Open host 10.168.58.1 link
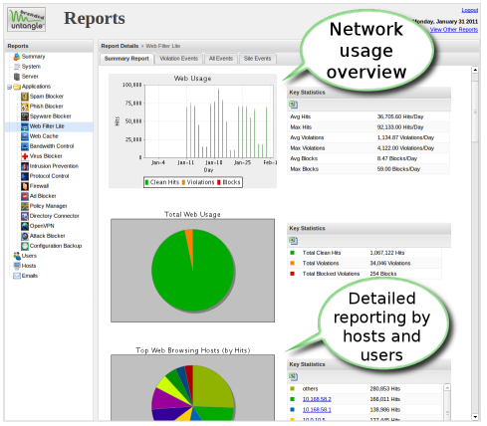The width and height of the screenshot is (487, 426). (317, 410)
